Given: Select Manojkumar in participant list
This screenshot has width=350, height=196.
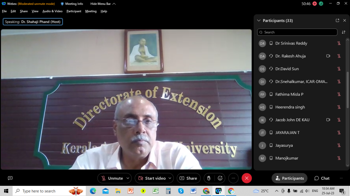Looking at the screenshot, I should pyautogui.click(x=300, y=158).
